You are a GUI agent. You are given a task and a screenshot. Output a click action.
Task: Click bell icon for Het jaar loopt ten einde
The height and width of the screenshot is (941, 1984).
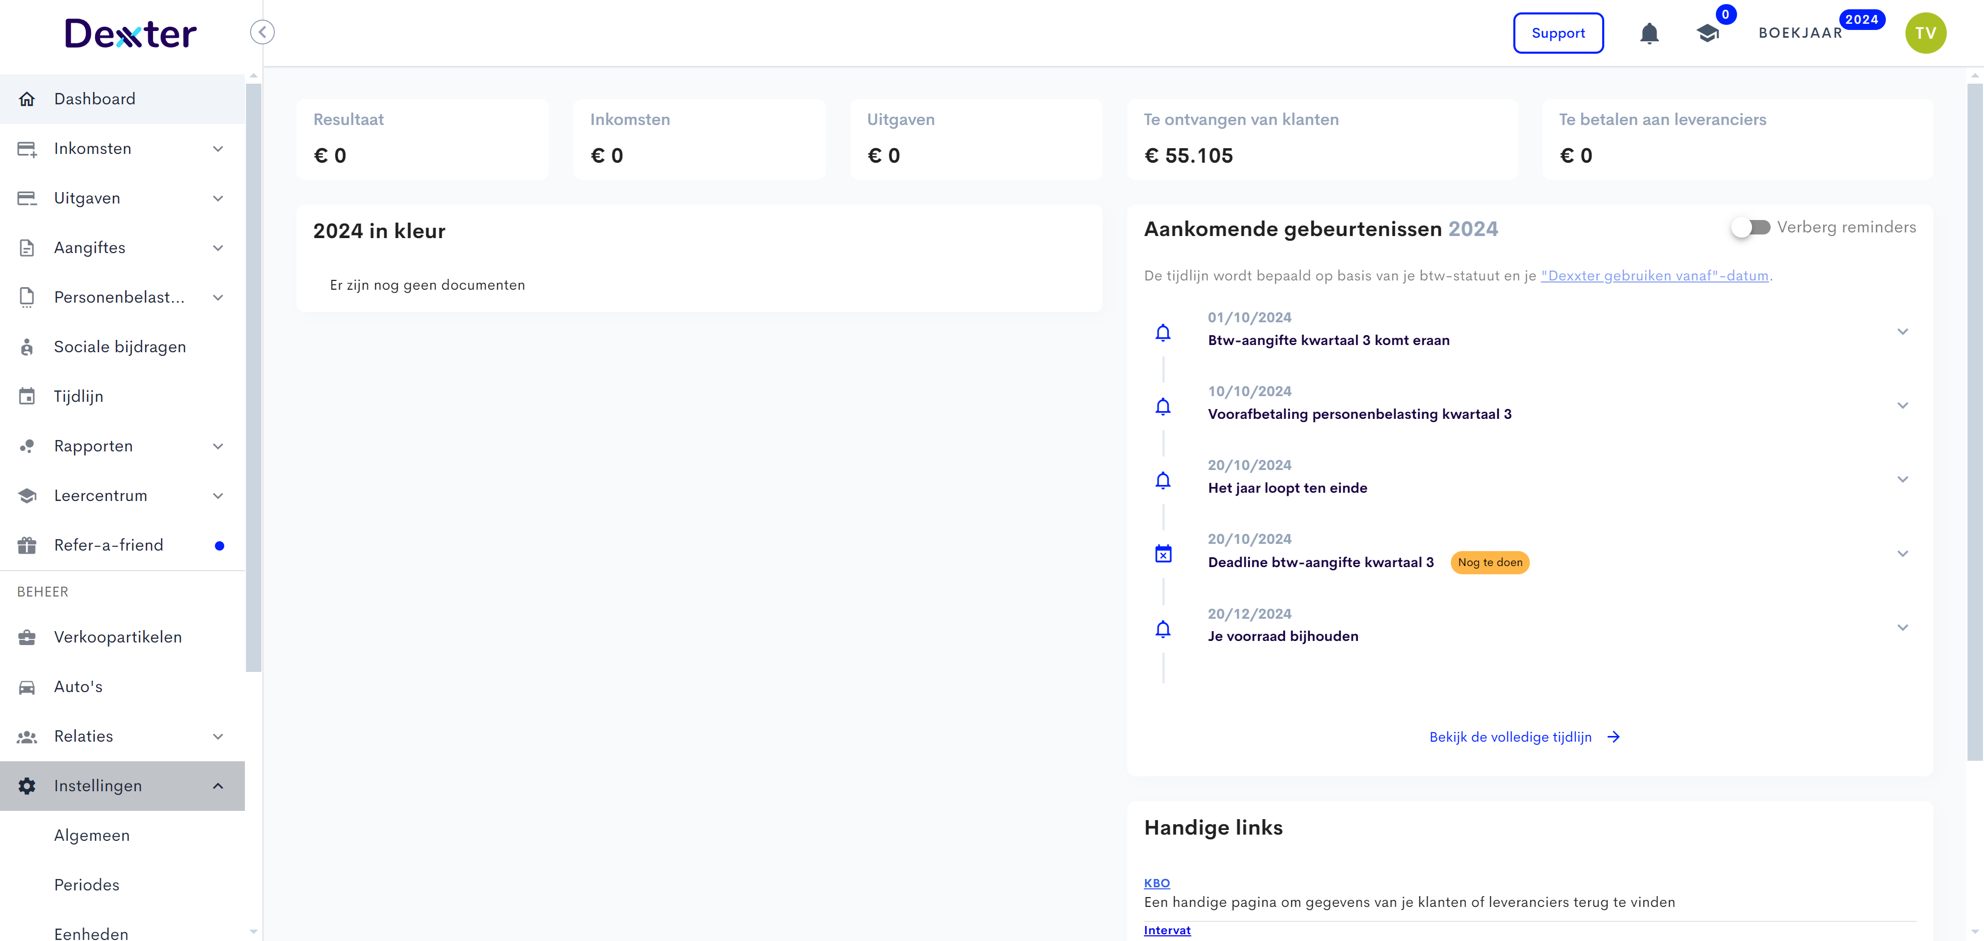pos(1163,480)
